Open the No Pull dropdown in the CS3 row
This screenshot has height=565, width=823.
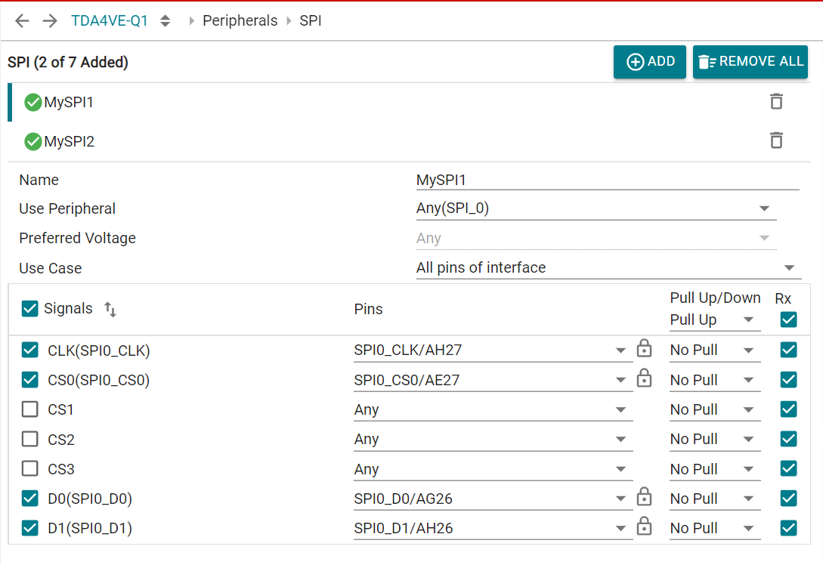click(715, 469)
